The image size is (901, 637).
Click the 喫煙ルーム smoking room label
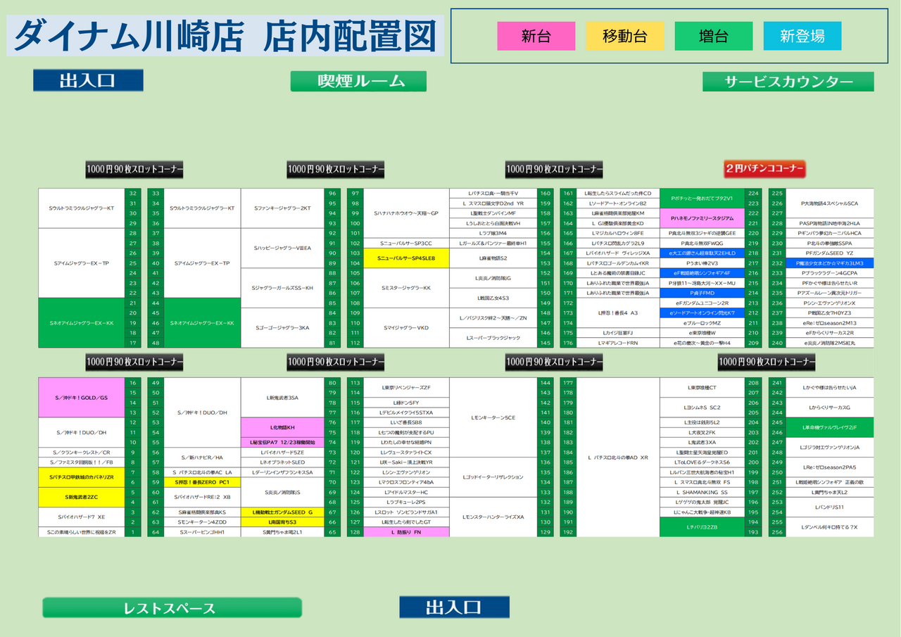tap(358, 81)
